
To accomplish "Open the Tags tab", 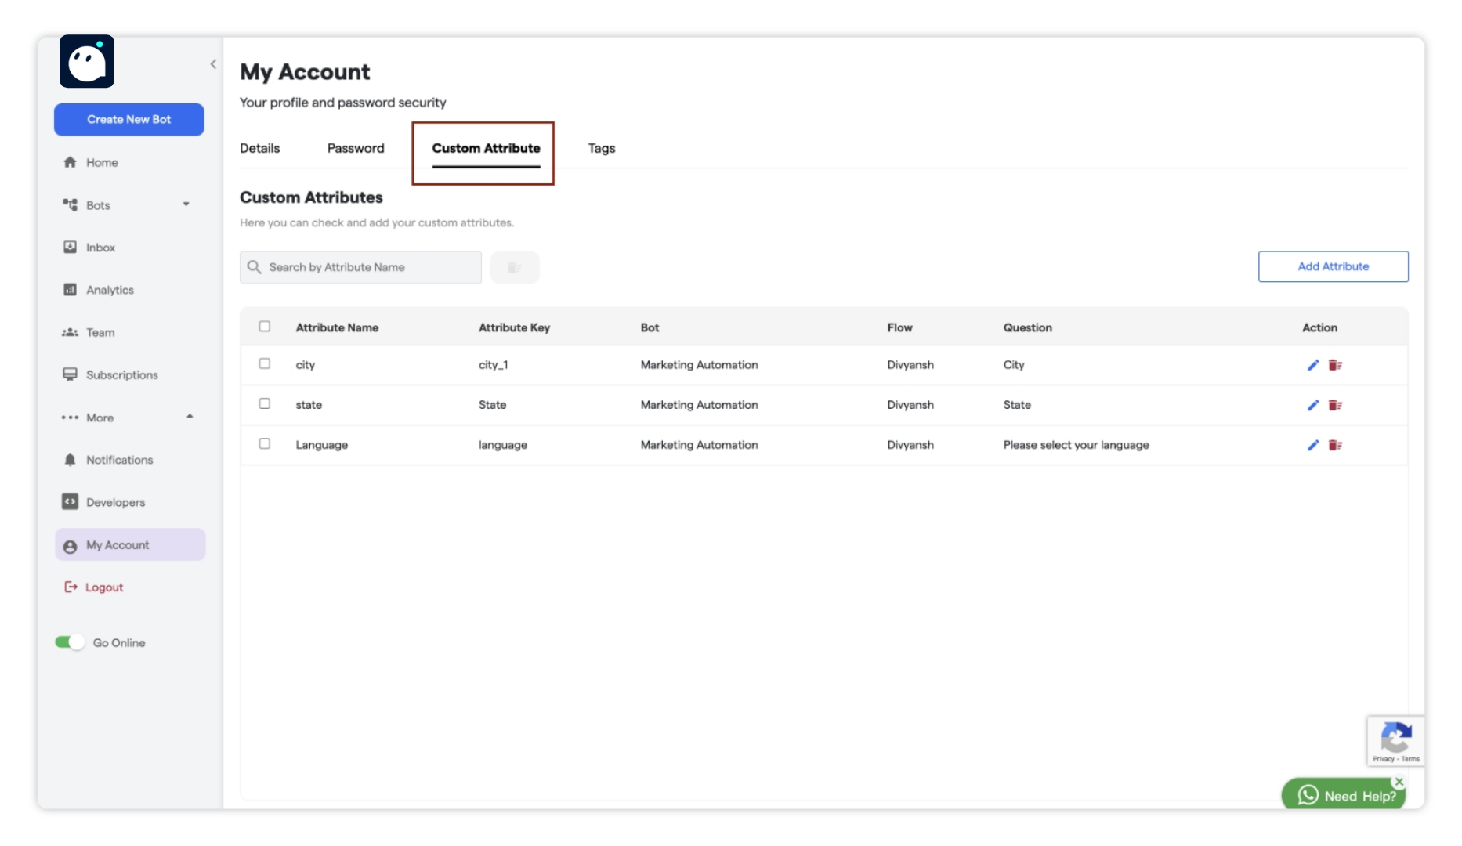I will pyautogui.click(x=602, y=148).
